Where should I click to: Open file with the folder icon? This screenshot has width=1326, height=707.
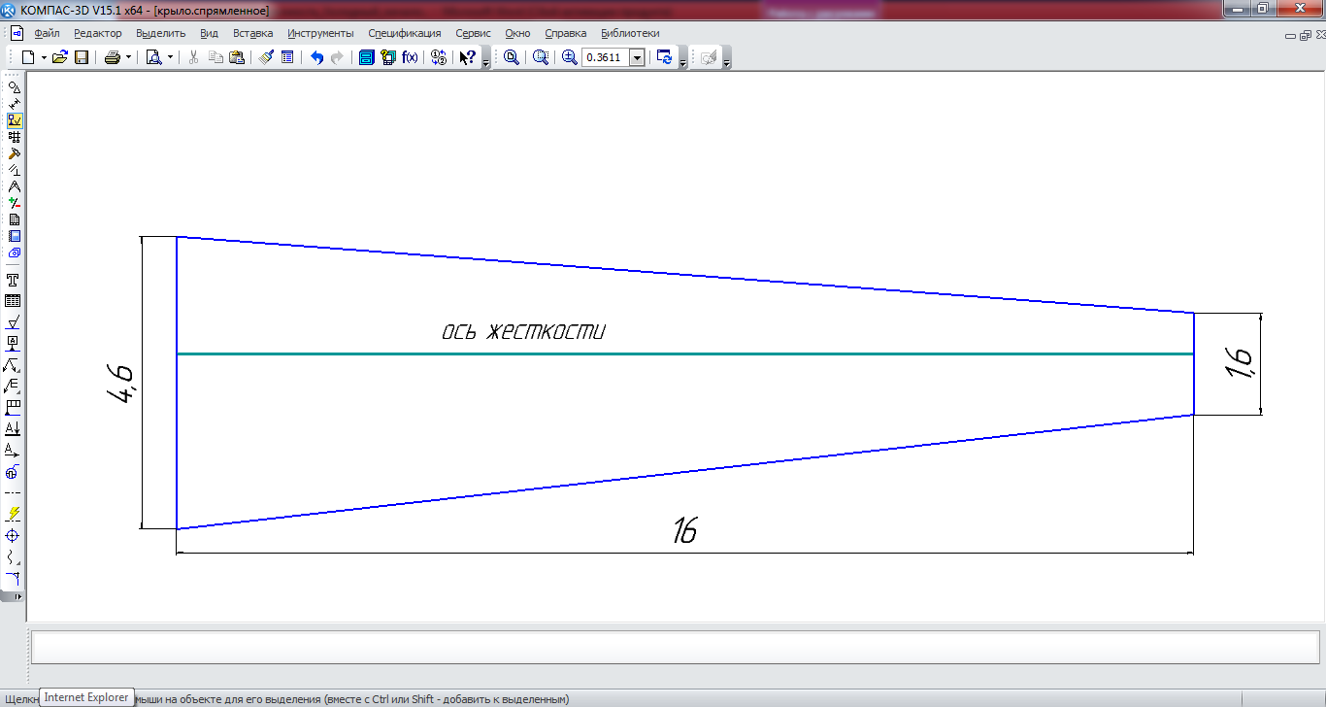(60, 58)
